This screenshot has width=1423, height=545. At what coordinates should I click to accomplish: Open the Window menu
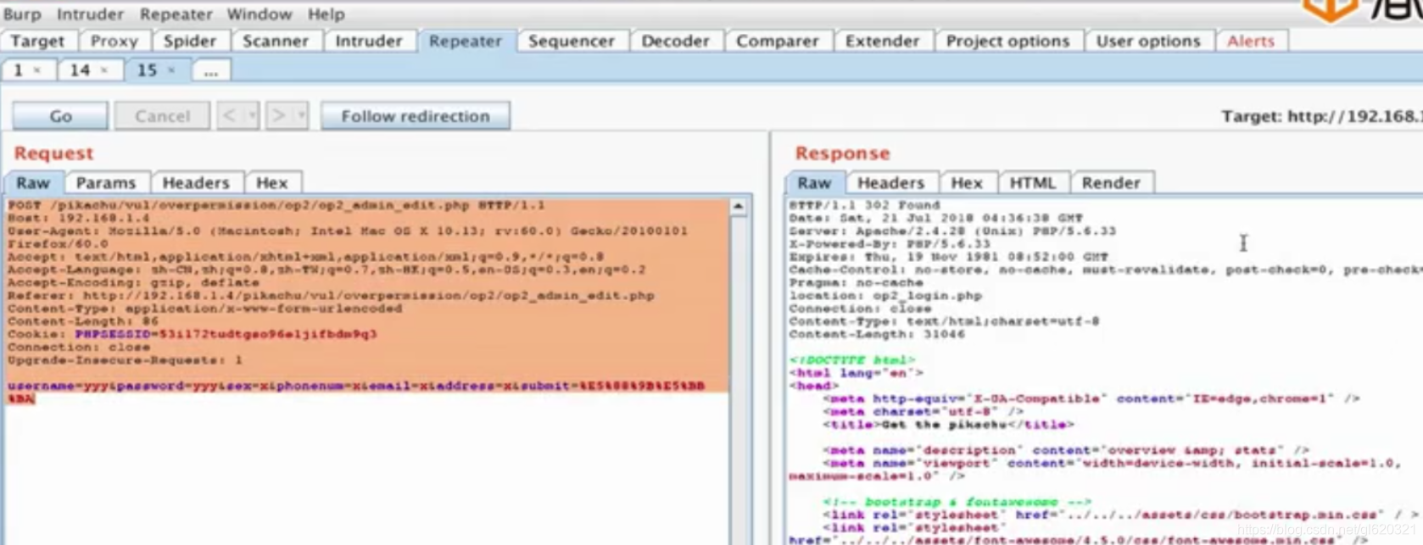point(259,14)
